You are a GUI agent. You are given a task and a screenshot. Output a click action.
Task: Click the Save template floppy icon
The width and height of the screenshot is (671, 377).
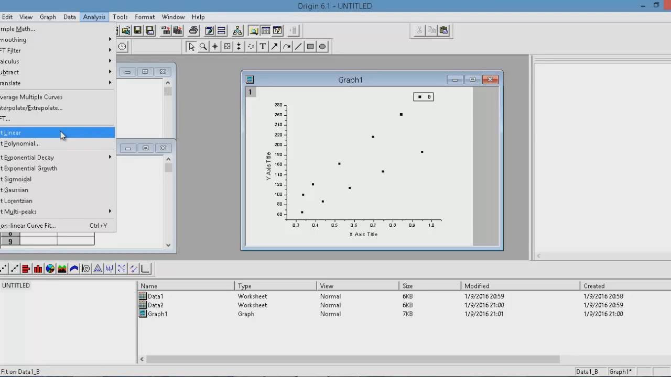(x=149, y=30)
